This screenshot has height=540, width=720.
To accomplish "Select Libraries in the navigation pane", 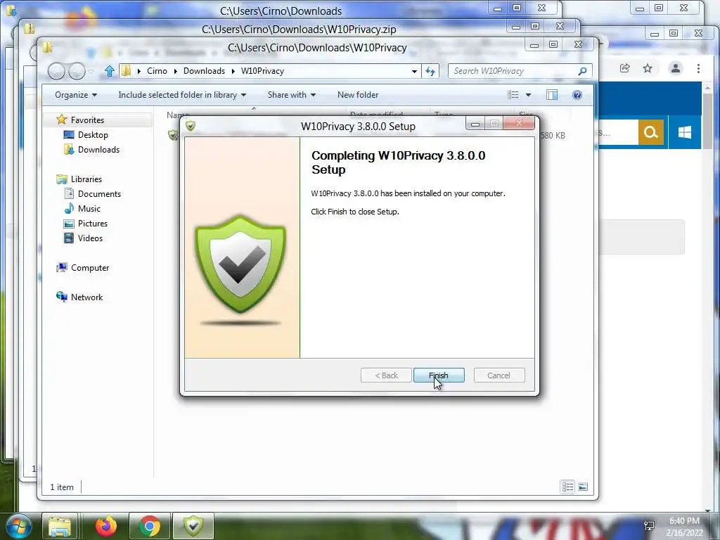I will point(86,179).
